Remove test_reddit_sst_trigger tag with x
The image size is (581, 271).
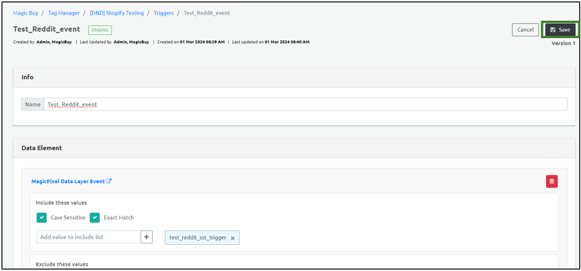click(x=233, y=238)
